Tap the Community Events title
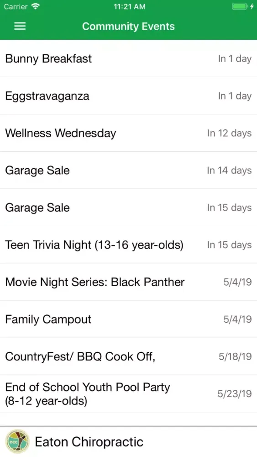The width and height of the screenshot is (257, 457). point(128,26)
